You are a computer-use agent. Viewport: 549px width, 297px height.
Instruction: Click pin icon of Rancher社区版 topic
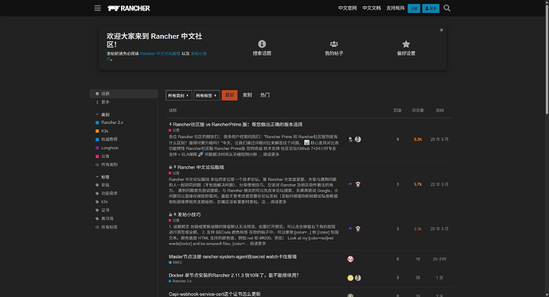click(x=170, y=125)
